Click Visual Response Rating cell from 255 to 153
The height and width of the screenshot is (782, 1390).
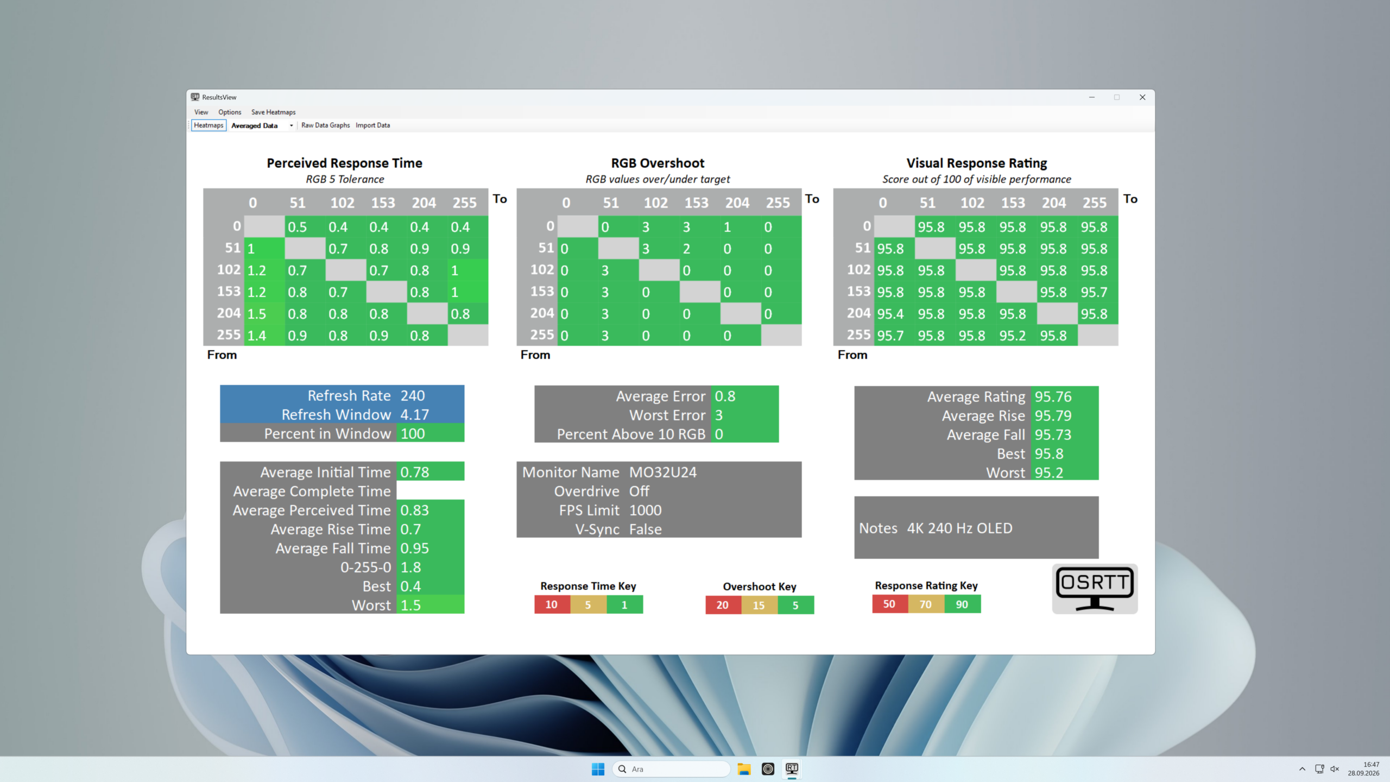(1016, 336)
